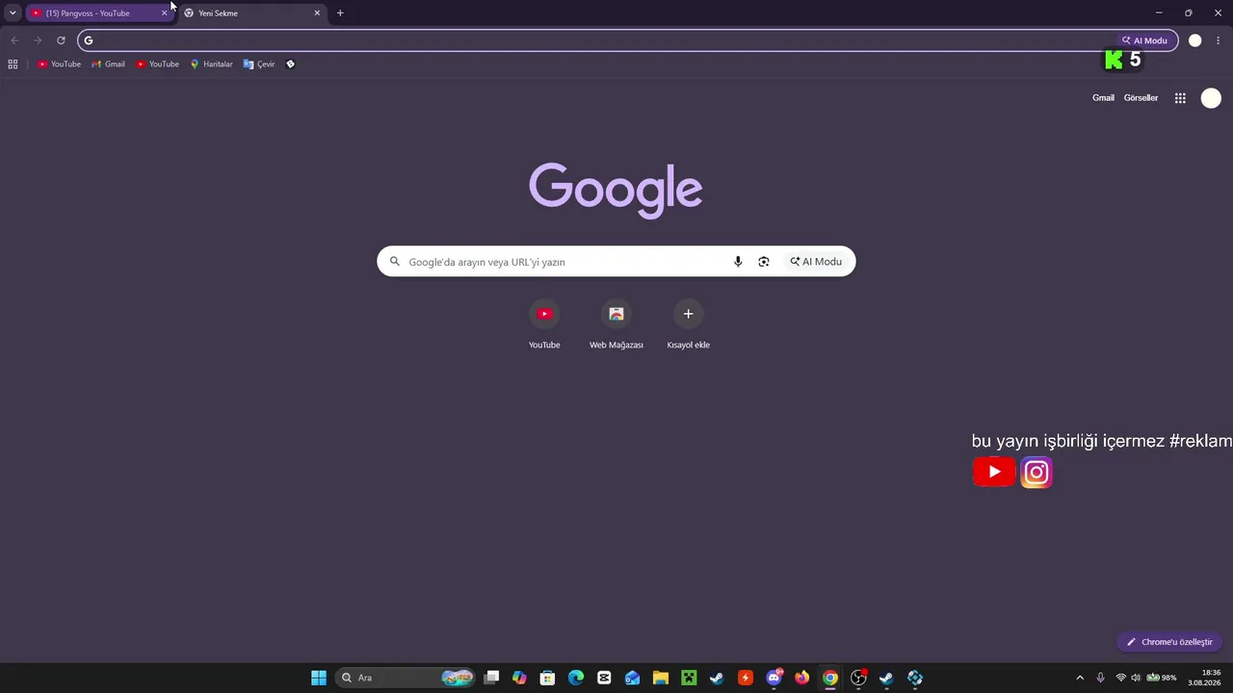Viewport: 1233px width, 693px height.
Task: Open a new tab with plus button
Action: click(340, 13)
